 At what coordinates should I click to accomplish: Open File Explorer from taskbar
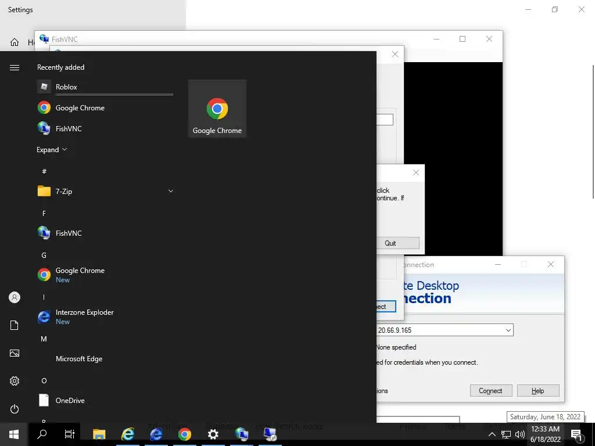(x=99, y=434)
